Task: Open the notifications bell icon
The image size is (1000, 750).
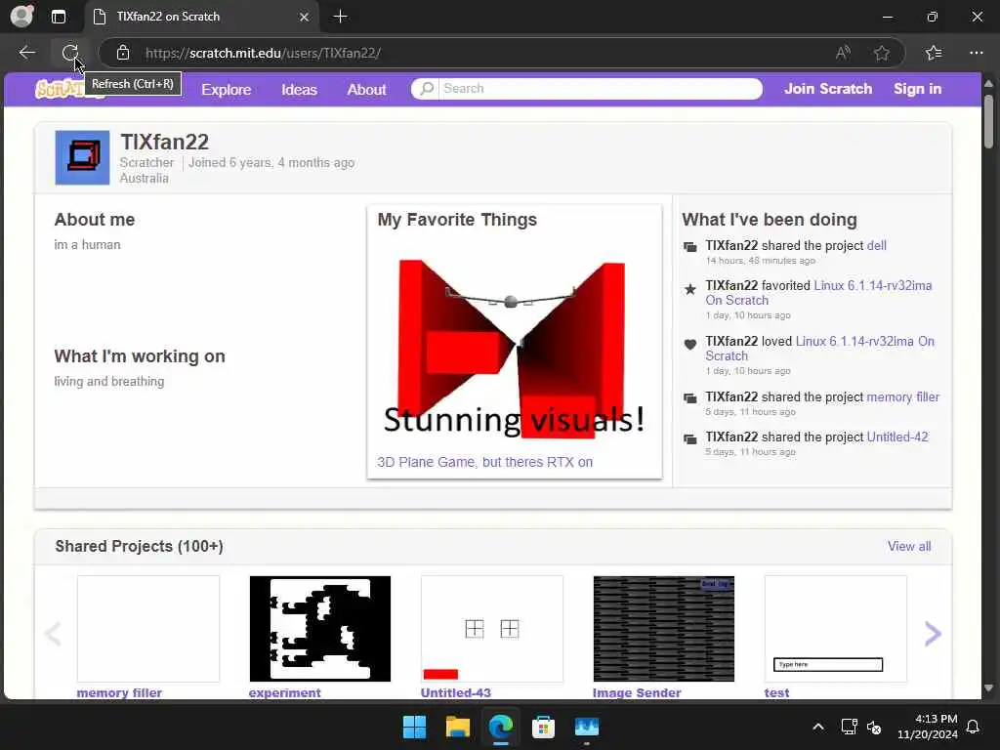Action: (973, 727)
